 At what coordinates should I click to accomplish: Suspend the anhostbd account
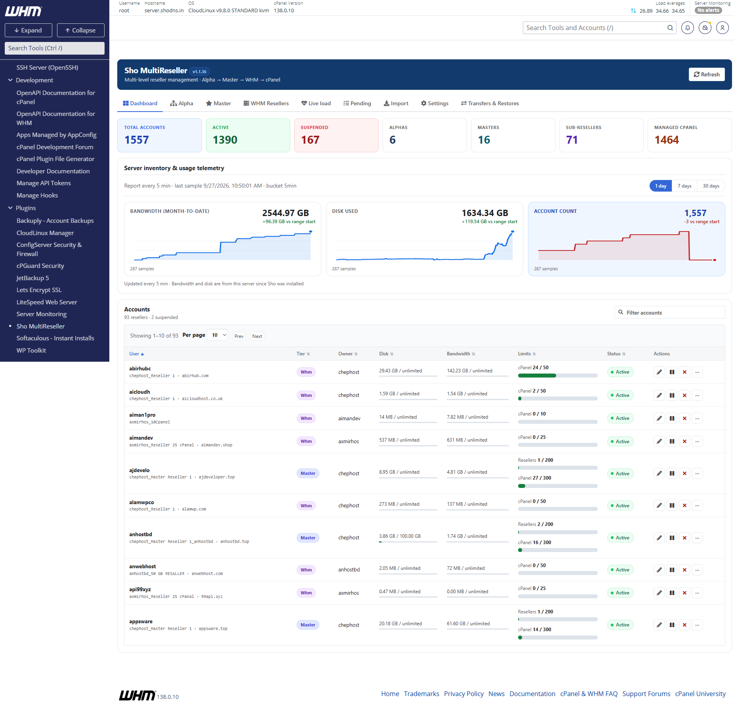[672, 538]
